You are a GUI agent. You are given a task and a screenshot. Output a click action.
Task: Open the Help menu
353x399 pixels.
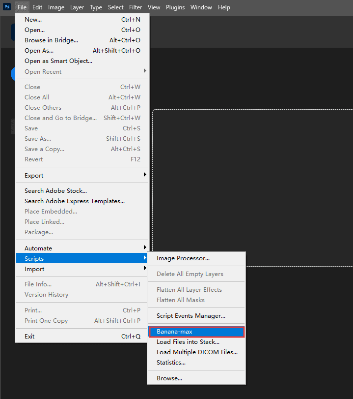pyautogui.click(x=224, y=7)
